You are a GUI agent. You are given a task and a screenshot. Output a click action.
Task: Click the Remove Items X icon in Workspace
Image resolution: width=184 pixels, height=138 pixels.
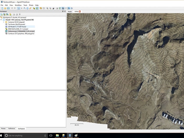point(20,14)
